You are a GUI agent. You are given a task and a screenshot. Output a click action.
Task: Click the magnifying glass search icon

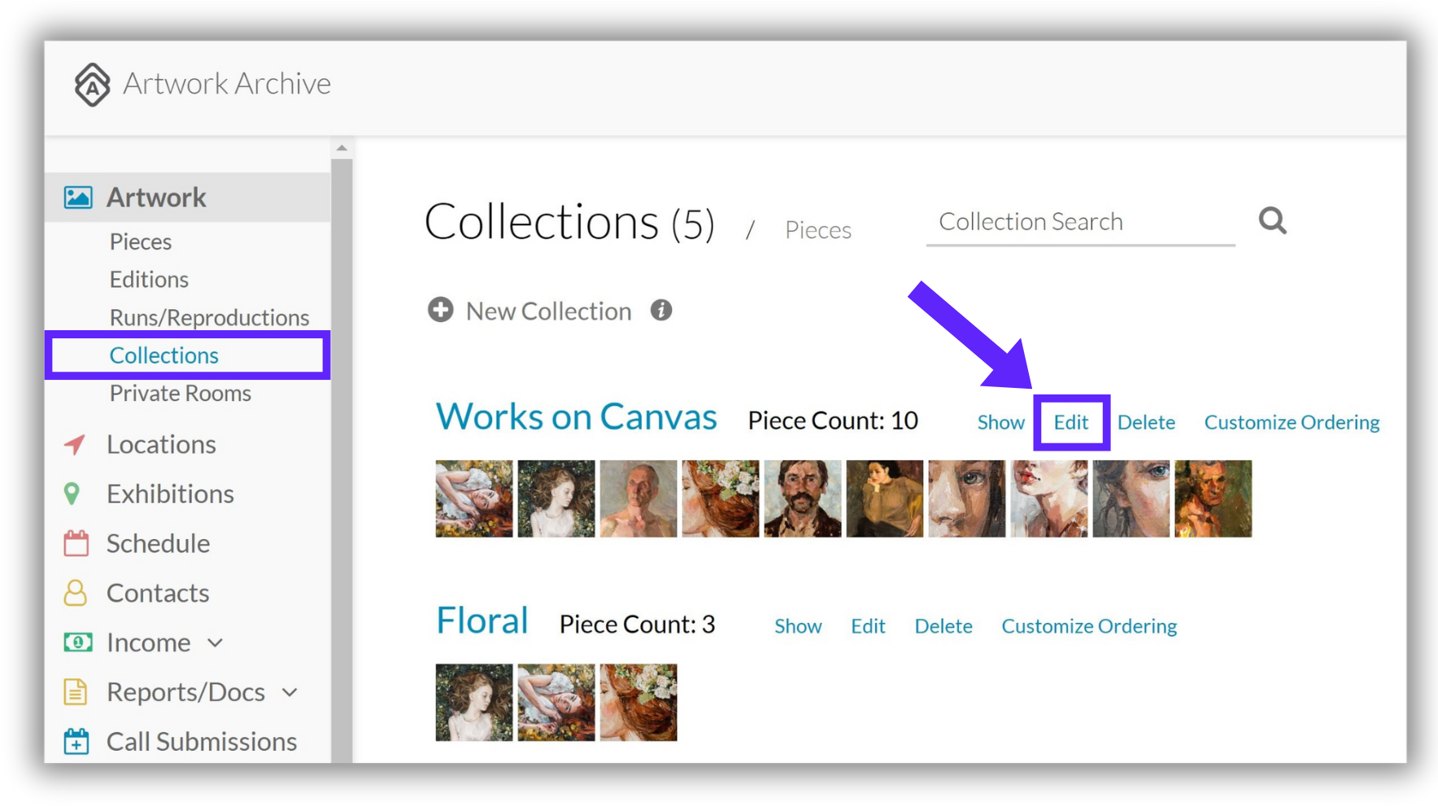click(1272, 220)
